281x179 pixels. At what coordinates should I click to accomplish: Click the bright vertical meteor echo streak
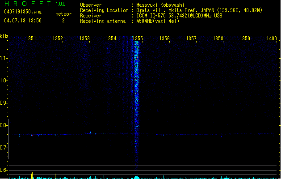pos(137,104)
